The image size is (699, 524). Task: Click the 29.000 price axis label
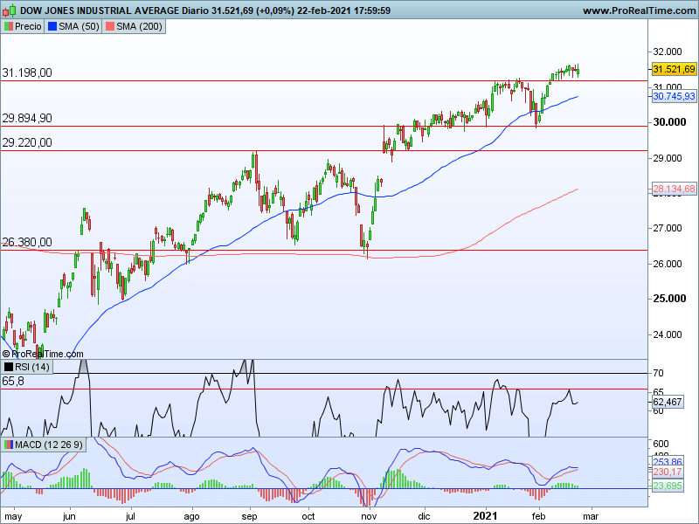(668, 158)
